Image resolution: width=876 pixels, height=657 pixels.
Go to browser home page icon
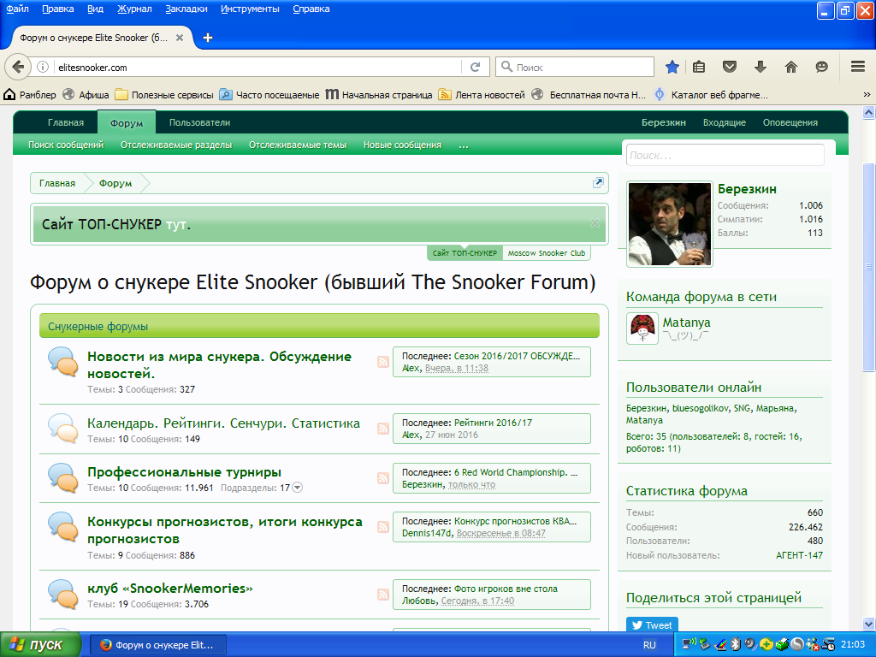coord(790,67)
